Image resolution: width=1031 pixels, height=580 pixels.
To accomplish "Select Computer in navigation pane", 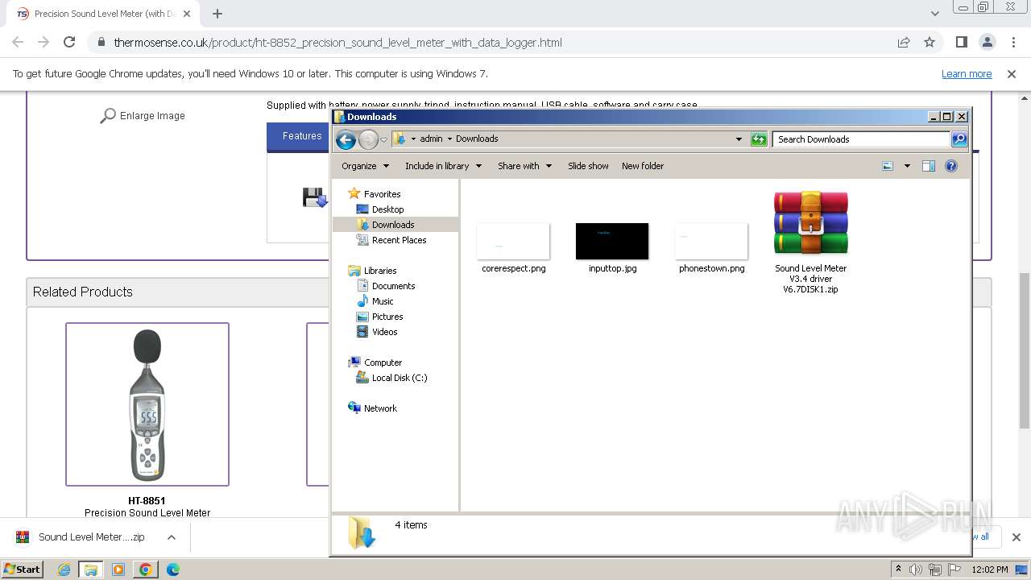I will pyautogui.click(x=383, y=362).
